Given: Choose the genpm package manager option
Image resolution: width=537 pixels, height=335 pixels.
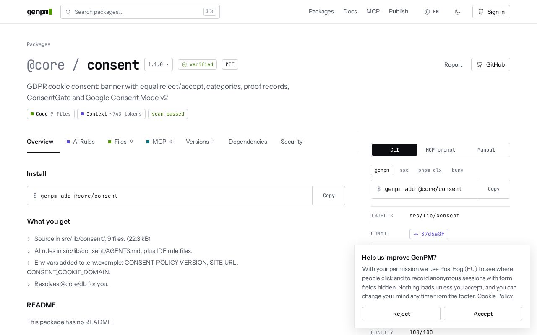Looking at the screenshot, I should point(382,170).
